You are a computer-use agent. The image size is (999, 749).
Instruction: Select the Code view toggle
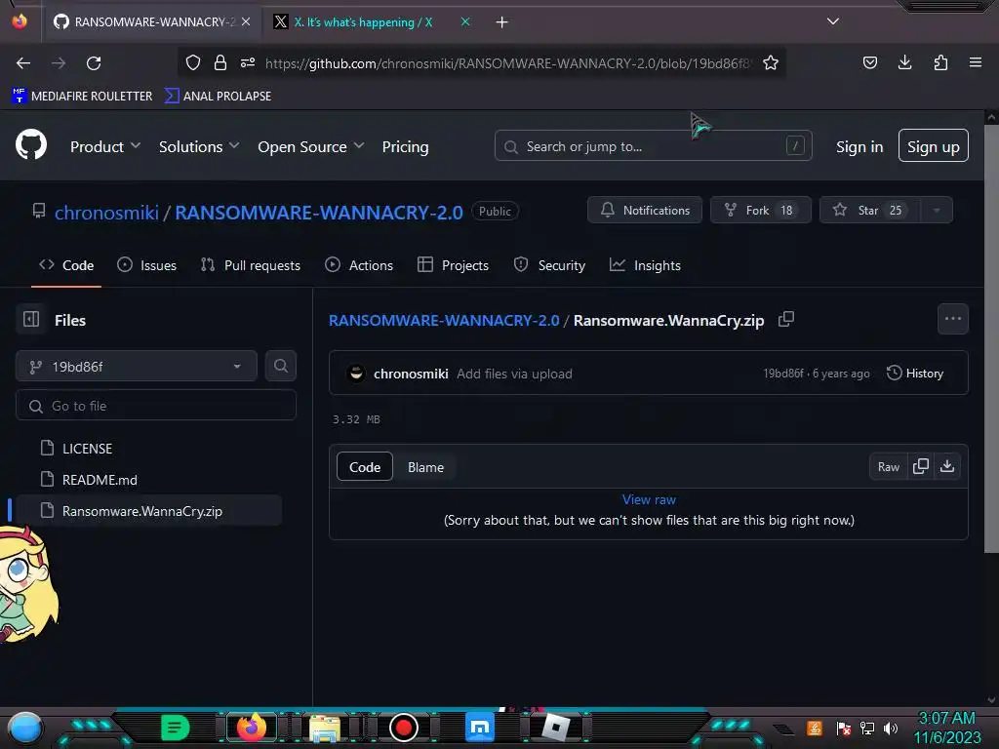[365, 467]
